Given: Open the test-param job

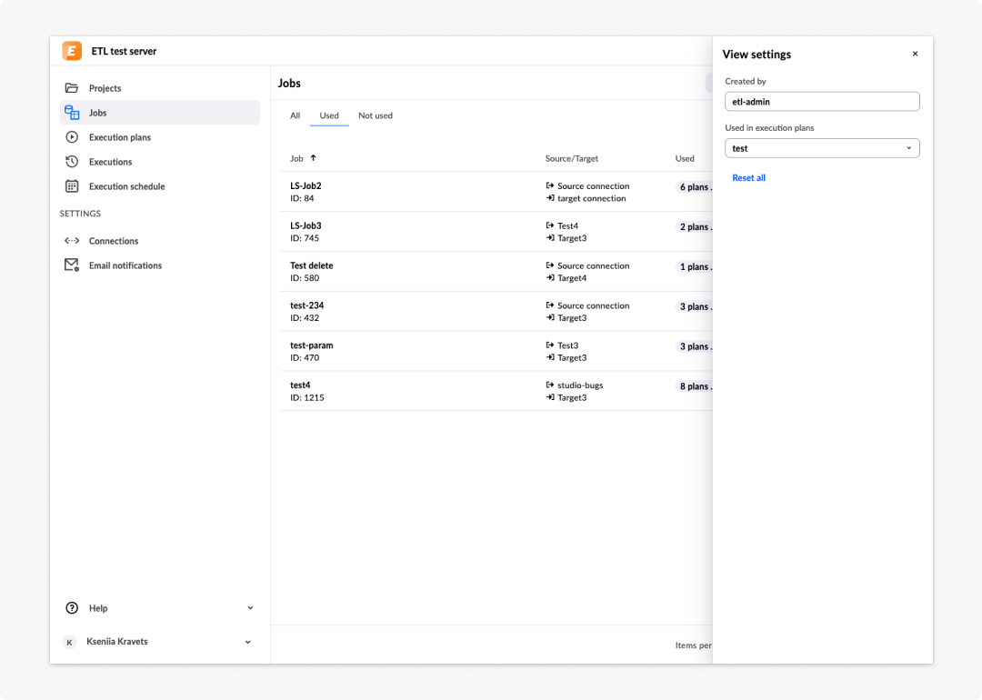Looking at the screenshot, I should 311,345.
